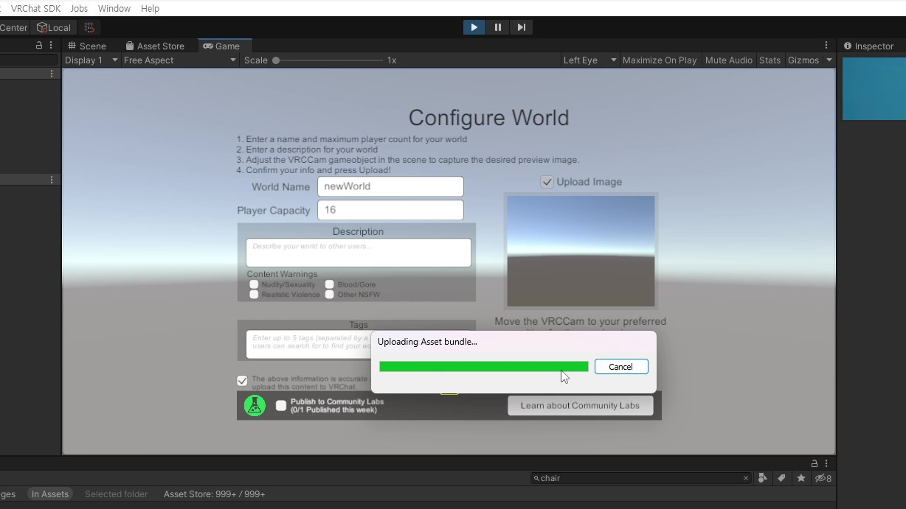906x509 pixels.
Task: Open the Help menu
Action: [150, 8]
